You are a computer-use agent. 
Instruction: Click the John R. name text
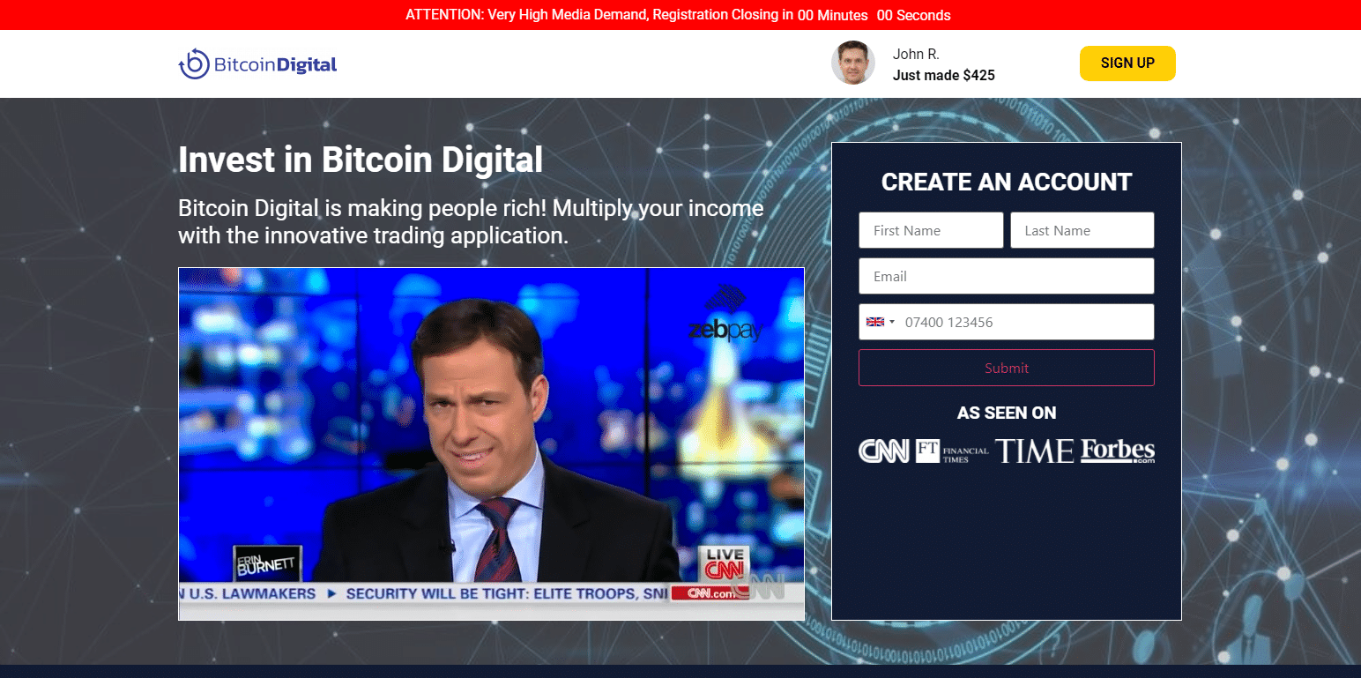(916, 55)
